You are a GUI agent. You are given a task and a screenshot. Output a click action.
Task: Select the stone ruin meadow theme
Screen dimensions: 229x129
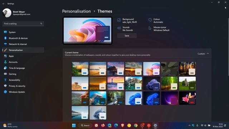click(x=187, y=83)
